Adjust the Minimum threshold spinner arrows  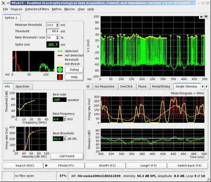(x=57, y=25)
